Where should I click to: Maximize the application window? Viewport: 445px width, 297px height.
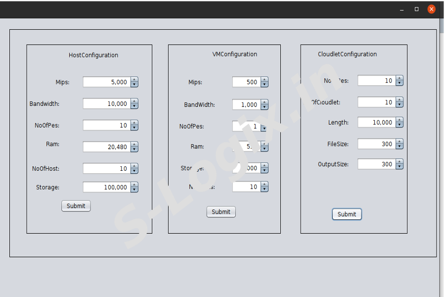click(x=416, y=9)
